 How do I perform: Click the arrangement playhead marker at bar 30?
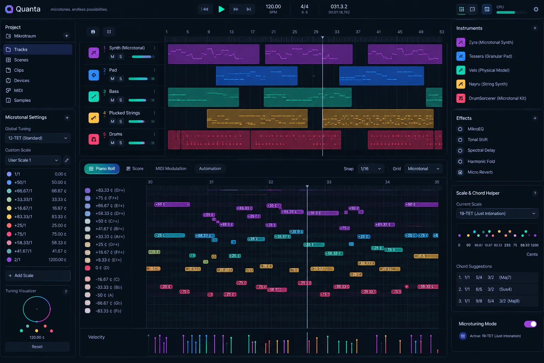(x=322, y=38)
